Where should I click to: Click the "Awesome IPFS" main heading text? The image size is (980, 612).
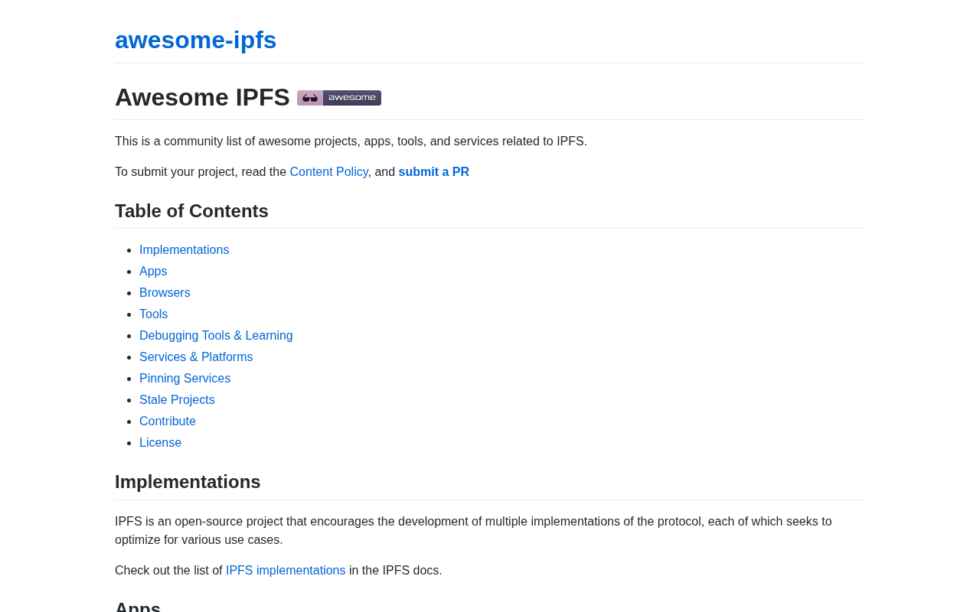202,98
